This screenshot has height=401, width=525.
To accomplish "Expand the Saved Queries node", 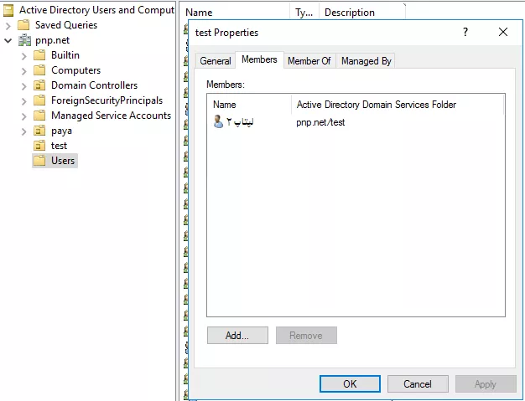I will pos(8,26).
